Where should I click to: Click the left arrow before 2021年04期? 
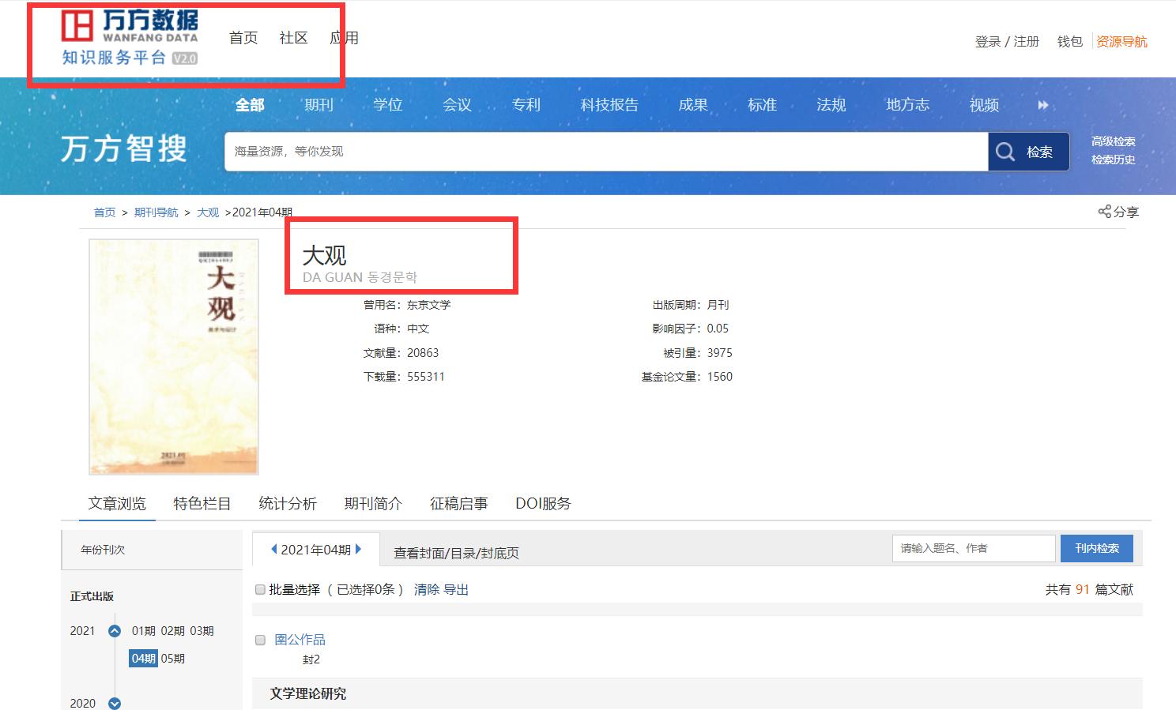(275, 548)
